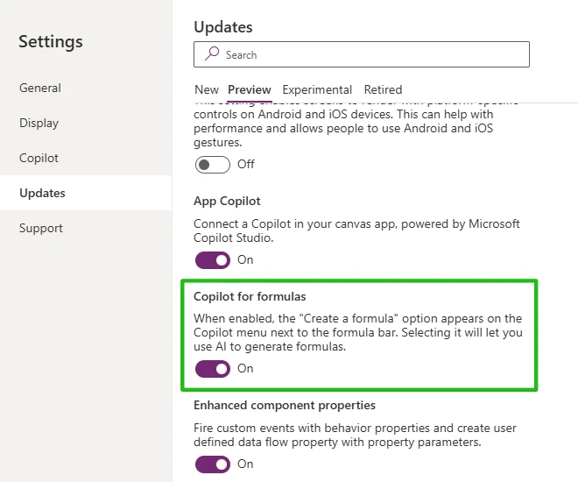Screen dimensions: 578x482
Task: Enable the switch currently set to Off
Action: (213, 164)
